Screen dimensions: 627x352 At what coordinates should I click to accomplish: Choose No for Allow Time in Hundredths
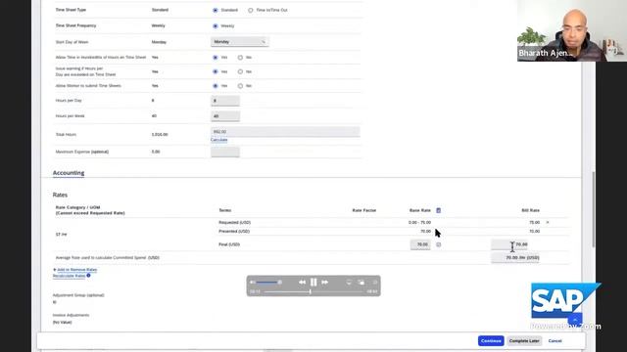coord(240,58)
